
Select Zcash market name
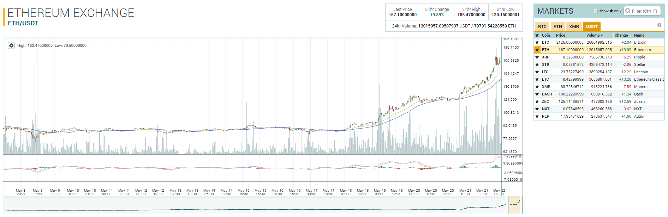[639, 101]
